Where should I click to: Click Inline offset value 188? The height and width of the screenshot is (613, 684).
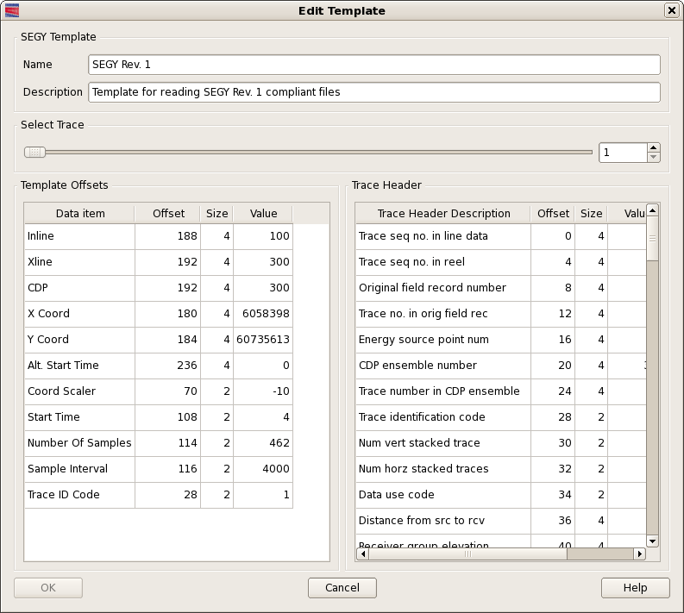168,236
